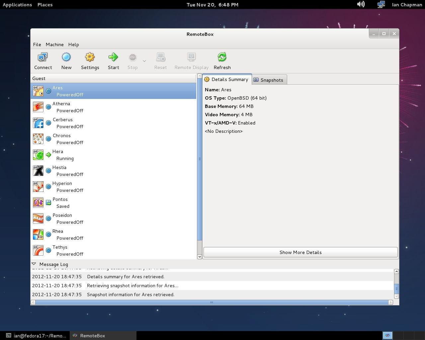Screen dimensions: 425x340
Task: Select the Ares OpenBSD guest icon
Action: pos(38,91)
